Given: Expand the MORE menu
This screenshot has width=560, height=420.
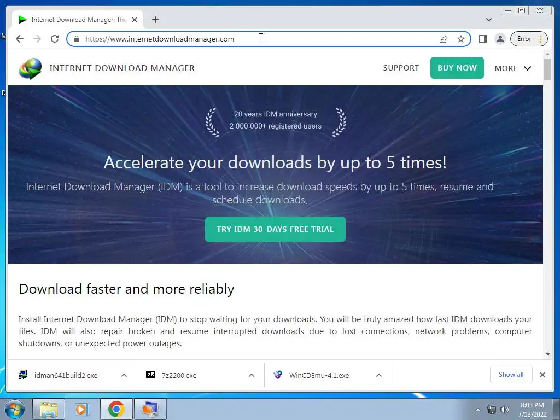Looking at the screenshot, I should coord(513,68).
